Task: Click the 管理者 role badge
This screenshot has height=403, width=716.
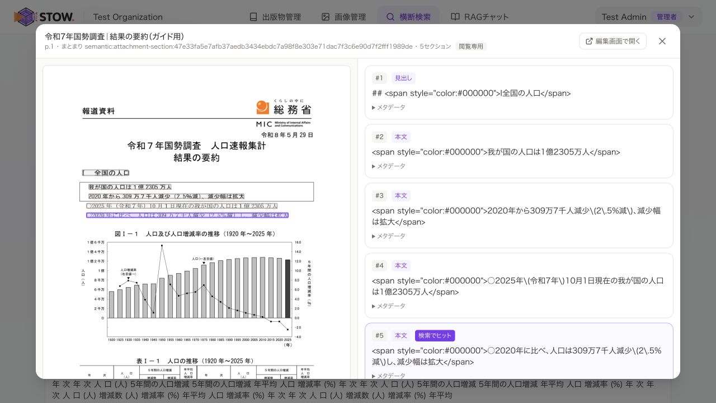Action: point(667,17)
